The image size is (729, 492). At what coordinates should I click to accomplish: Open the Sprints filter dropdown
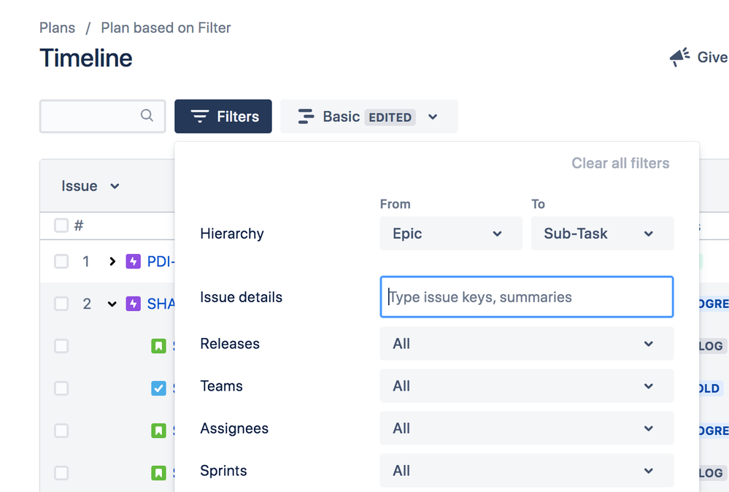(x=526, y=471)
